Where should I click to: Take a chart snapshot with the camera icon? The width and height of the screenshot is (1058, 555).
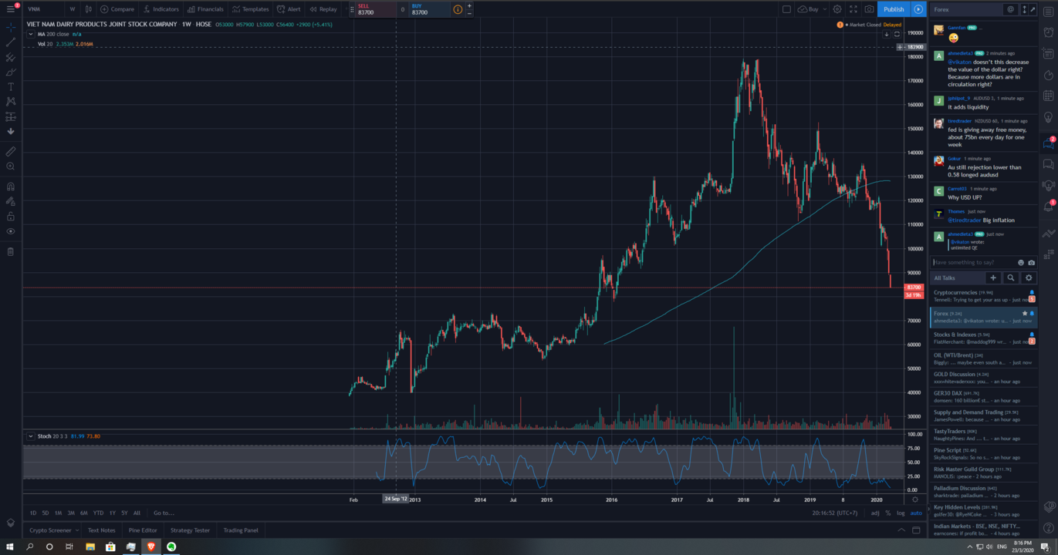click(870, 9)
